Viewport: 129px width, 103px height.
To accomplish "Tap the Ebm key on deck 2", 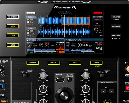I will click(31, 33).
